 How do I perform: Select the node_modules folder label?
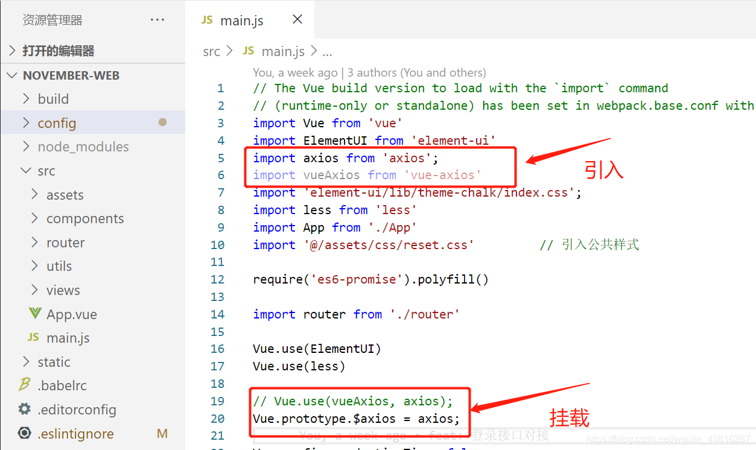click(83, 147)
